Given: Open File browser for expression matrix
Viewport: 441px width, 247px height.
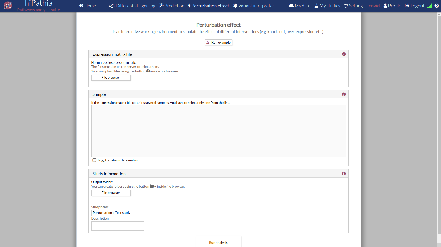Looking at the screenshot, I should click(x=111, y=78).
